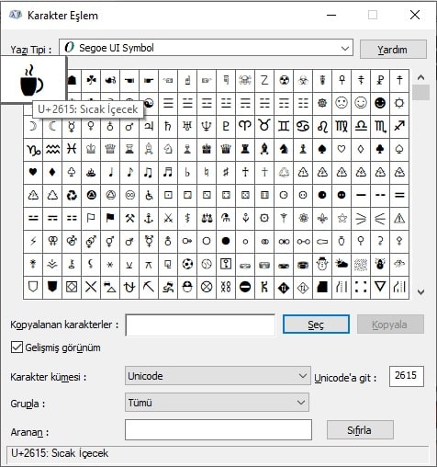Choose the no-entry sign symbol
The width and height of the screenshot is (437, 467).
245,287
